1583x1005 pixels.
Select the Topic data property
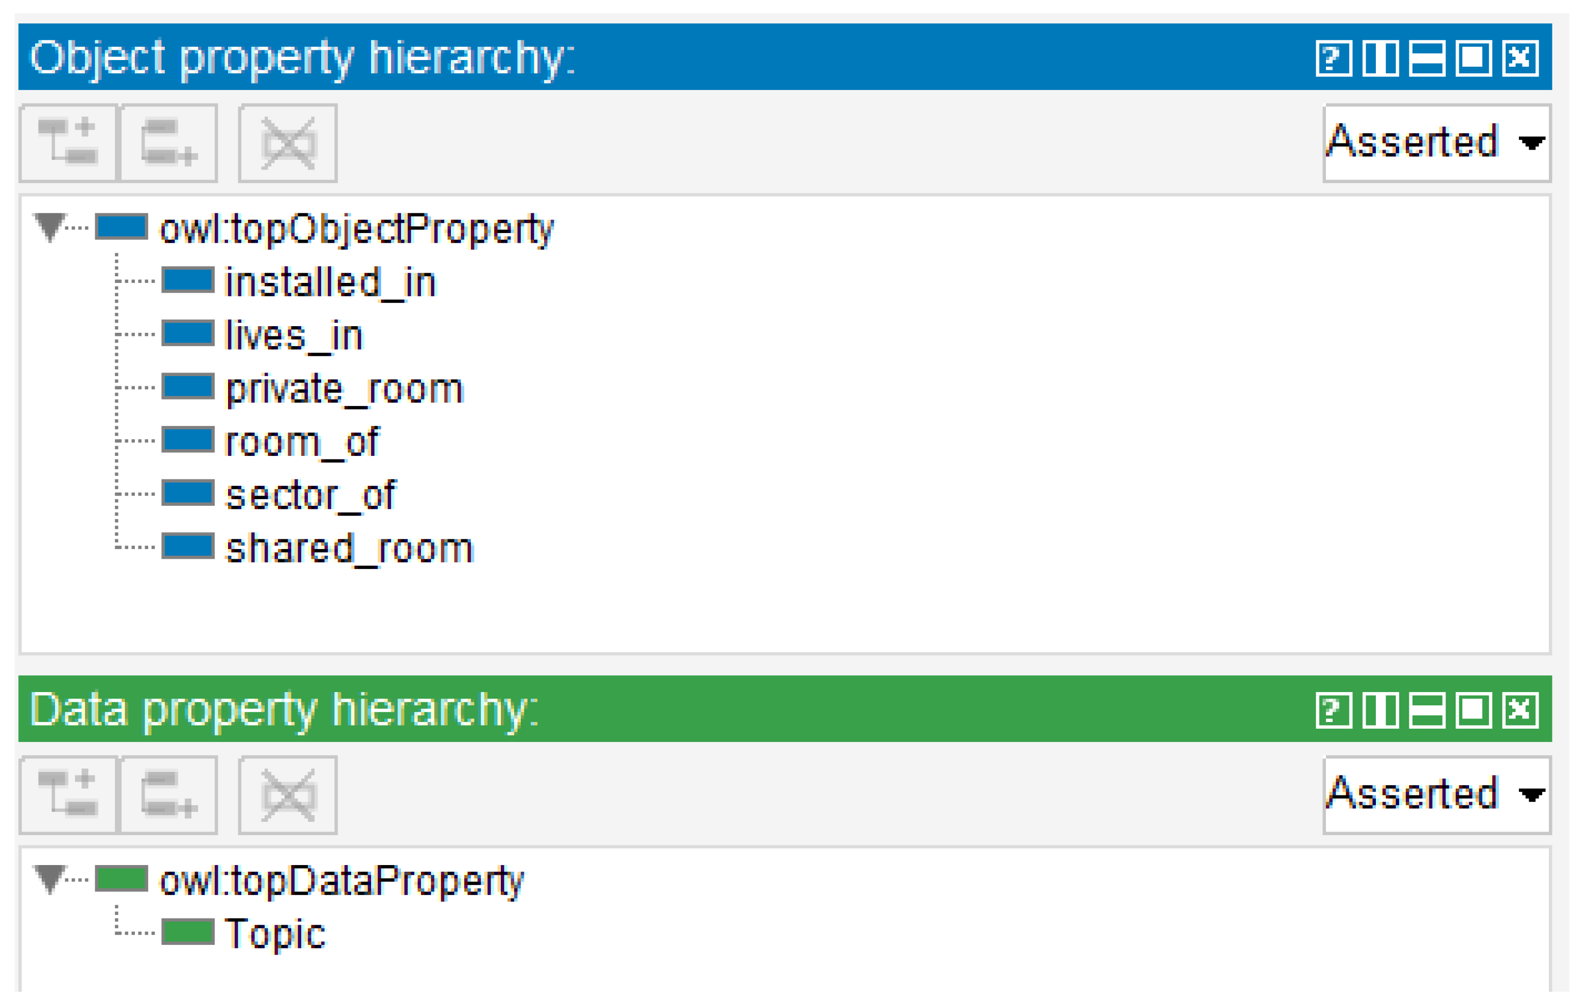274,933
